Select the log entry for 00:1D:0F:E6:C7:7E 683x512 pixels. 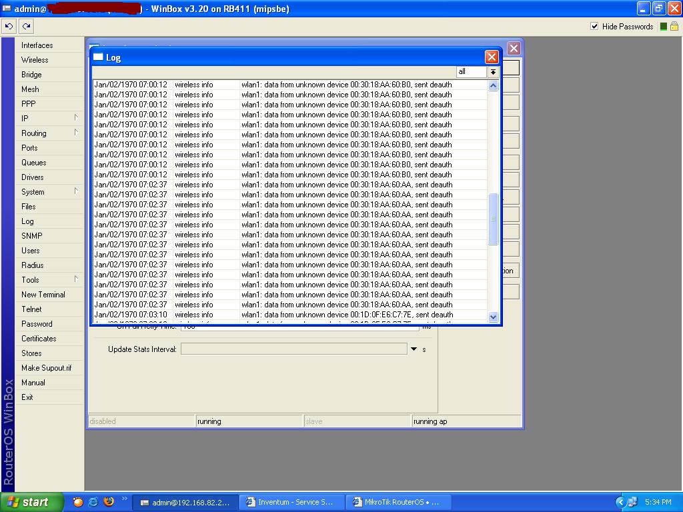[x=289, y=315]
